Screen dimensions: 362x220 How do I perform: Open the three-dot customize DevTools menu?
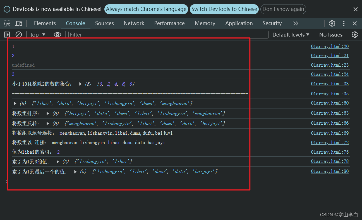pyautogui.click(x=344, y=23)
